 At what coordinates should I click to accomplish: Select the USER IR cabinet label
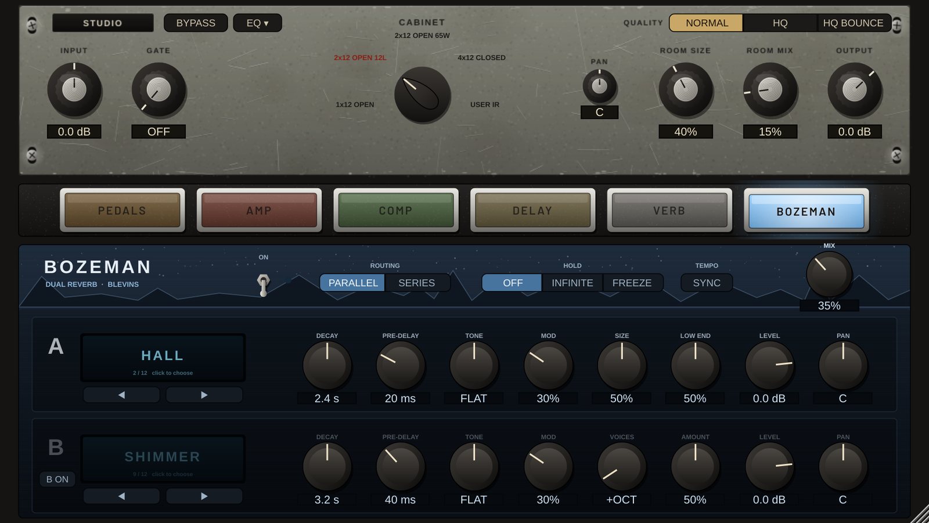pyautogui.click(x=485, y=104)
